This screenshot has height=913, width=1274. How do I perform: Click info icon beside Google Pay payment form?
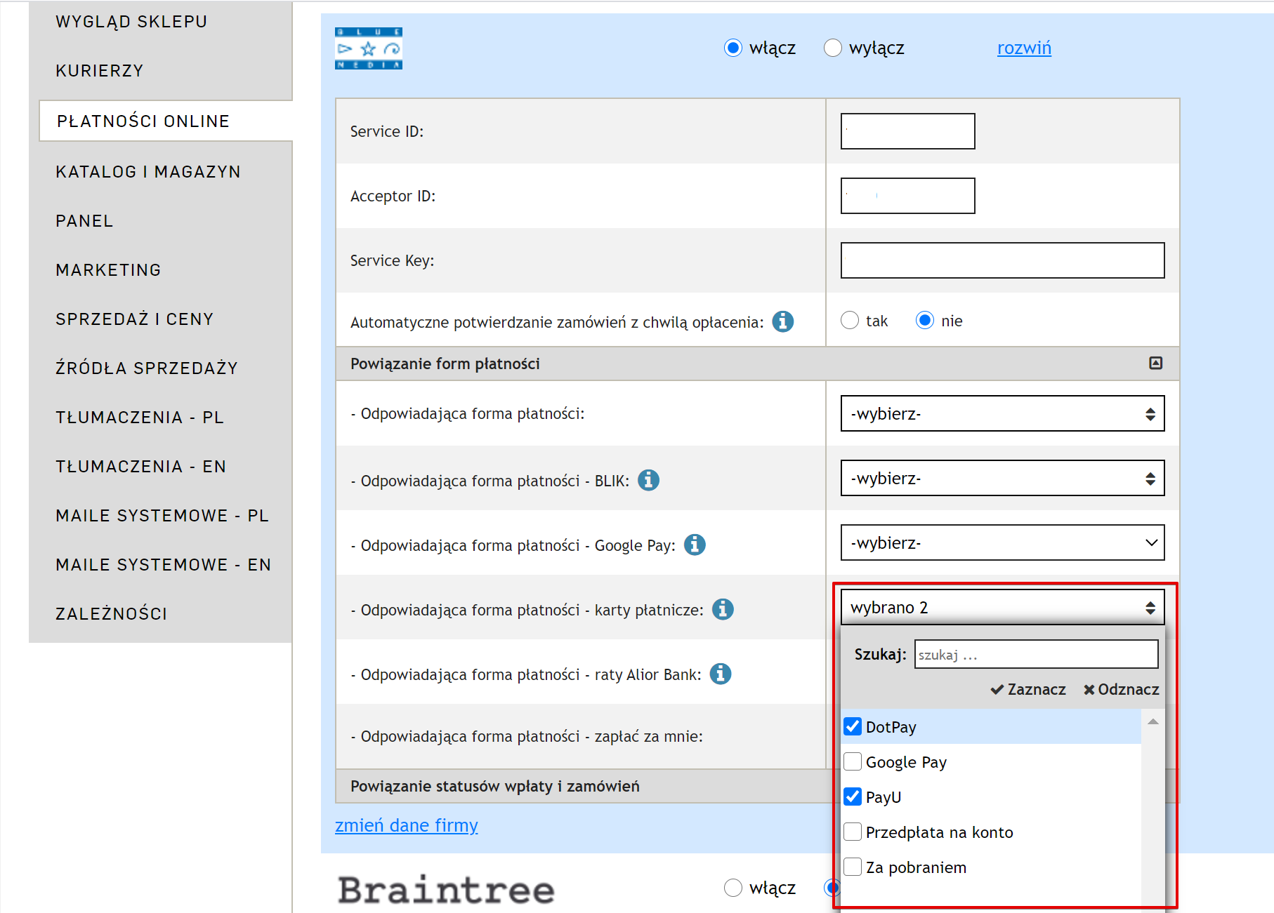pos(695,545)
